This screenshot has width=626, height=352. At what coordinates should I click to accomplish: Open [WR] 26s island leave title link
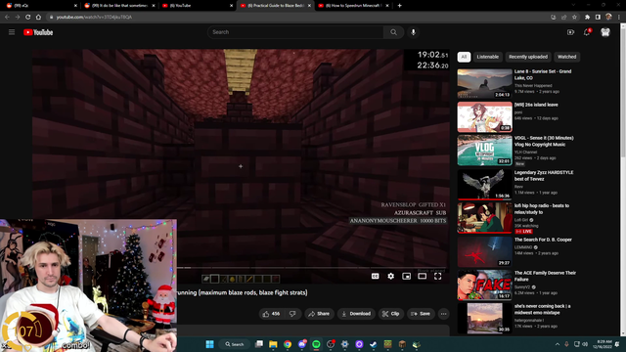[x=536, y=105]
